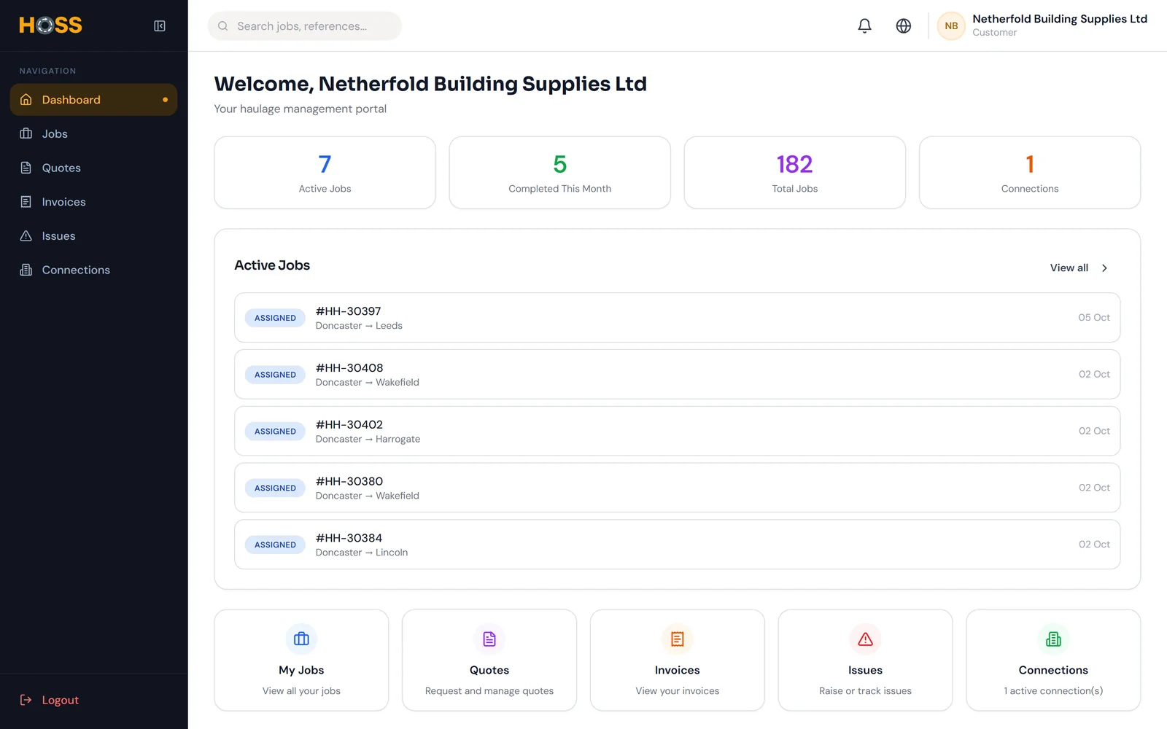This screenshot has height=729, width=1167.
Task: Click the briefcase icon in My Jobs card
Action: [x=301, y=639]
